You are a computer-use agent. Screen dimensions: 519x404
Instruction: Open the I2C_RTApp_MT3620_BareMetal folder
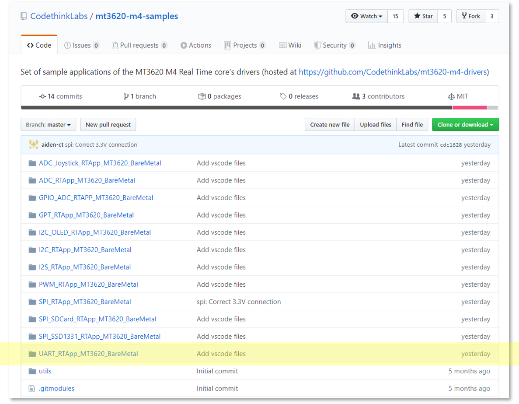point(85,249)
